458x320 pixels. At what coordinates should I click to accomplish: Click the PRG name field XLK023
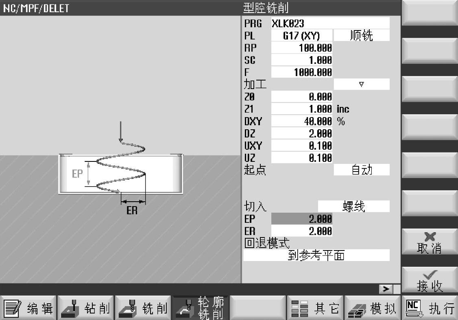(x=330, y=24)
